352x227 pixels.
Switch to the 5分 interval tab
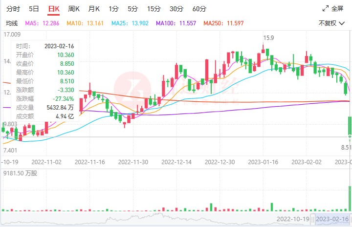click(x=132, y=9)
